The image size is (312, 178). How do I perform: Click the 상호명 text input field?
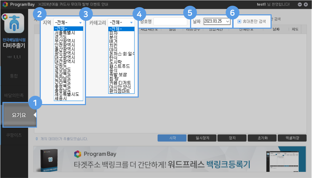tap(170, 22)
